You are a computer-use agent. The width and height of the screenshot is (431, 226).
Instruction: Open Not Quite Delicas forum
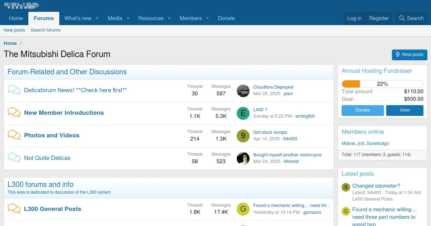tap(47, 158)
